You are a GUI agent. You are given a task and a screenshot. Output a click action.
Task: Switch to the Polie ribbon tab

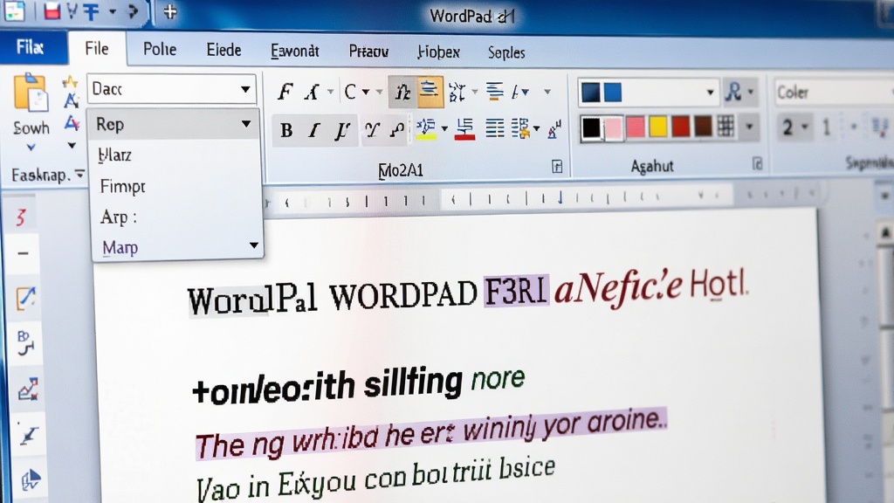pos(160,50)
